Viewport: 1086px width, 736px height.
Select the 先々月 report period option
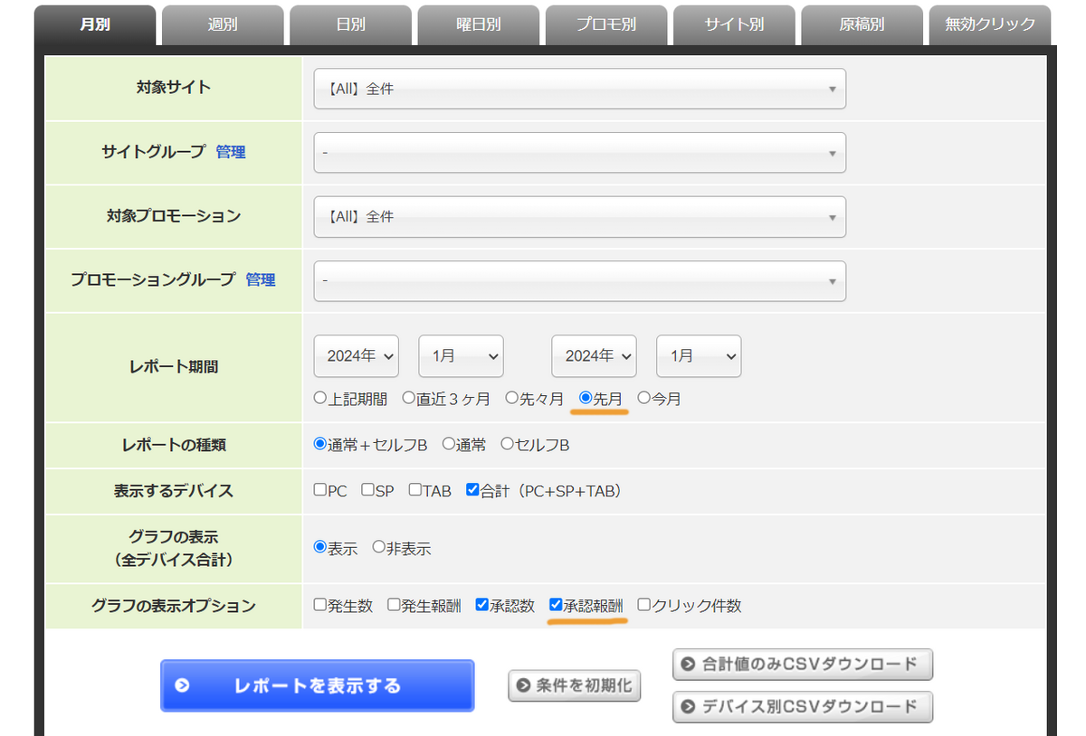pos(510,398)
